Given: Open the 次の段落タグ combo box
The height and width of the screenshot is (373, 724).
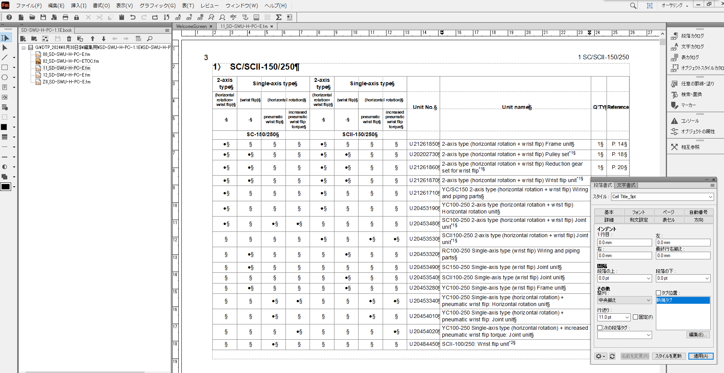Looking at the screenshot, I should [x=625, y=335].
